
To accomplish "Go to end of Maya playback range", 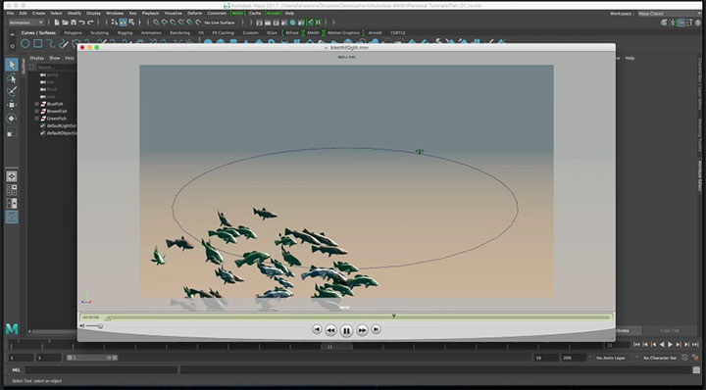I will pos(695,345).
